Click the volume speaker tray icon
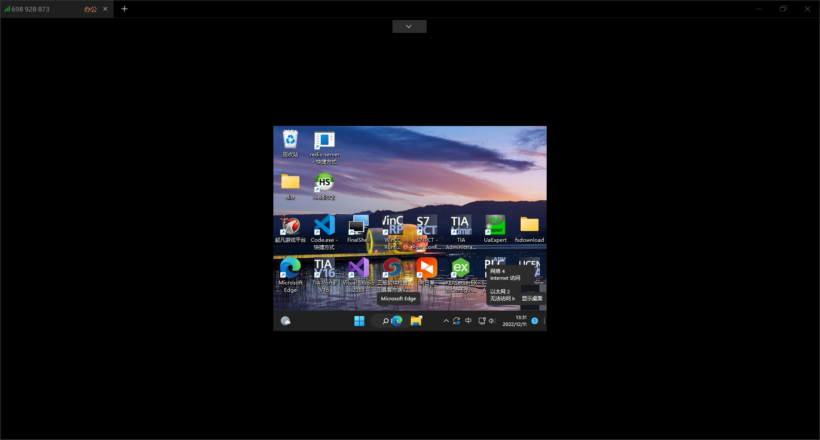Screen dimensions: 820x440 (x=492, y=321)
